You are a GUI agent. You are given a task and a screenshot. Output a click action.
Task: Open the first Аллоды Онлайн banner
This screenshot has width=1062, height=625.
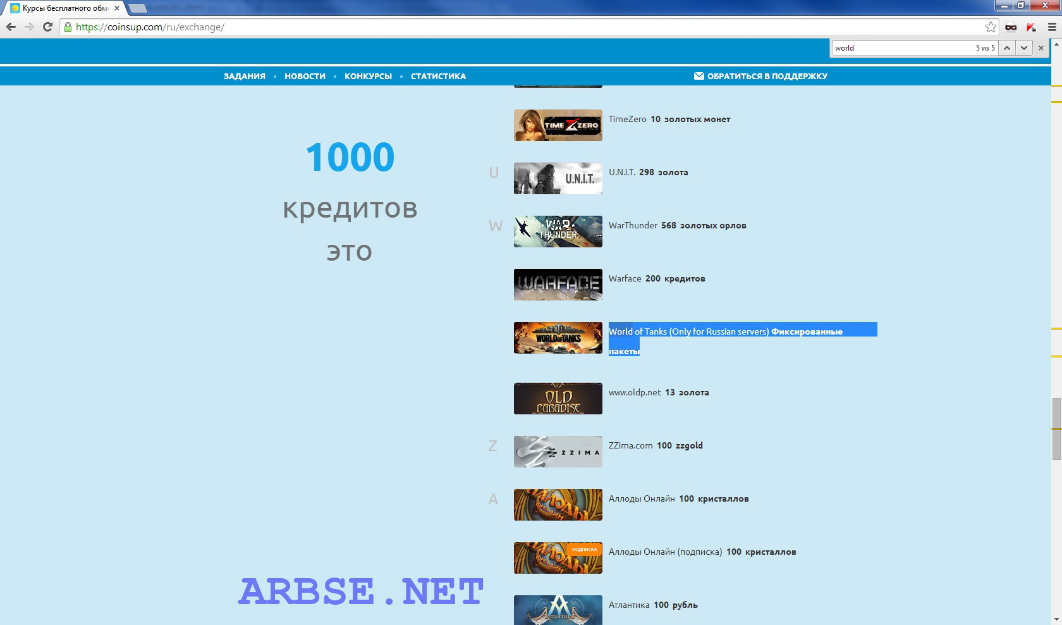tap(558, 505)
